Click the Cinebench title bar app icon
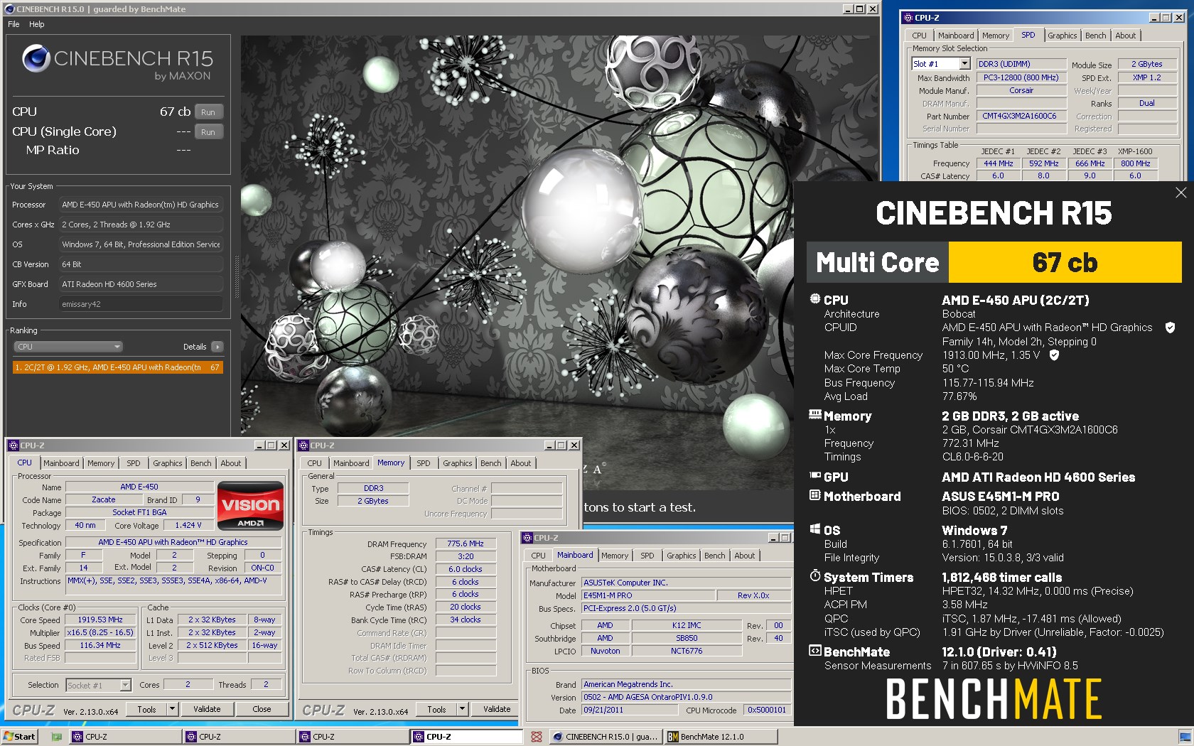The width and height of the screenshot is (1194, 746). coord(9,9)
